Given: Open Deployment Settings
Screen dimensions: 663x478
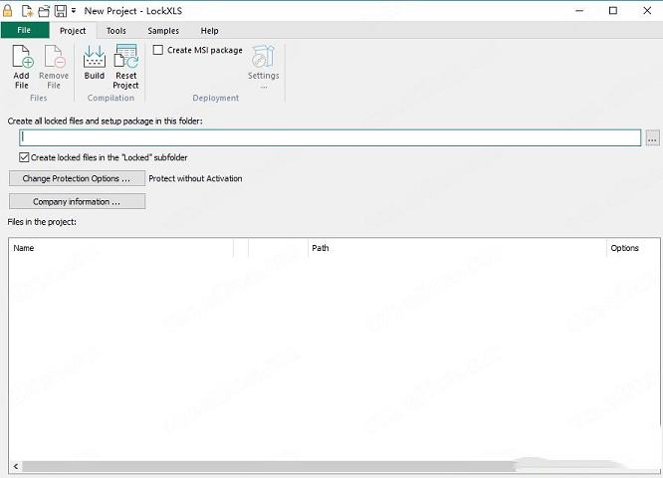Looking at the screenshot, I should pos(264,67).
